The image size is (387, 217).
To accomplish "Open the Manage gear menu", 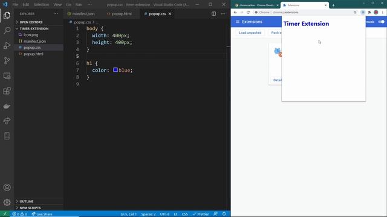I will click(x=7, y=203).
